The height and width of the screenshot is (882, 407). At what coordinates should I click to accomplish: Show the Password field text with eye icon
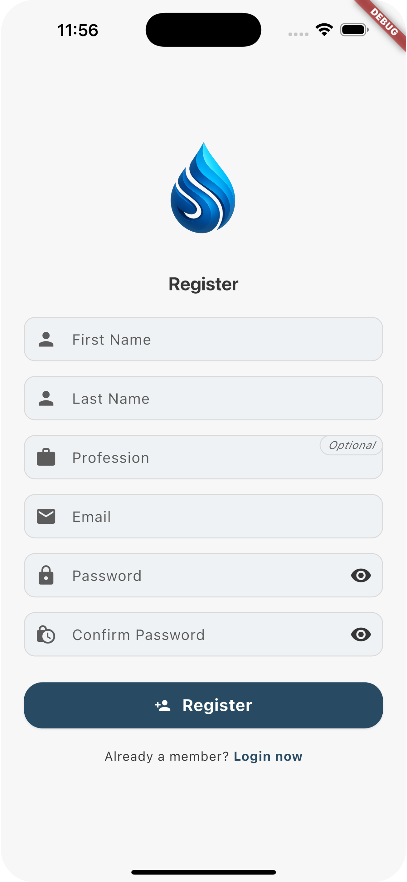pos(361,575)
